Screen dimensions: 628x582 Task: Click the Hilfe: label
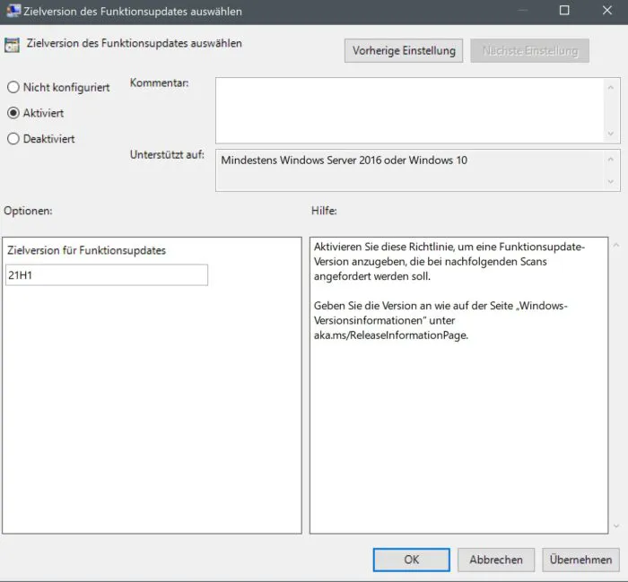click(x=324, y=211)
